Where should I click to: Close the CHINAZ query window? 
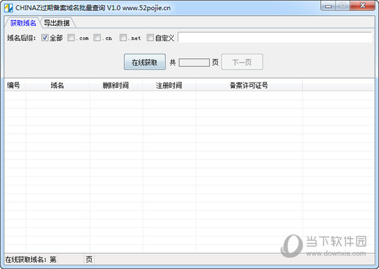(363, 6)
